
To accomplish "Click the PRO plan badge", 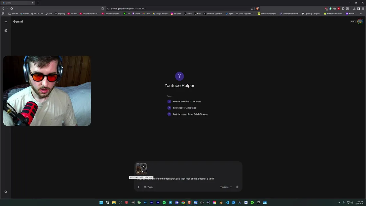I will click(353, 21).
